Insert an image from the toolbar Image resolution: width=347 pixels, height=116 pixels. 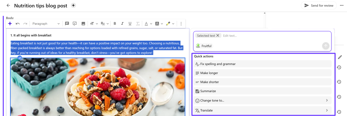[83, 24]
